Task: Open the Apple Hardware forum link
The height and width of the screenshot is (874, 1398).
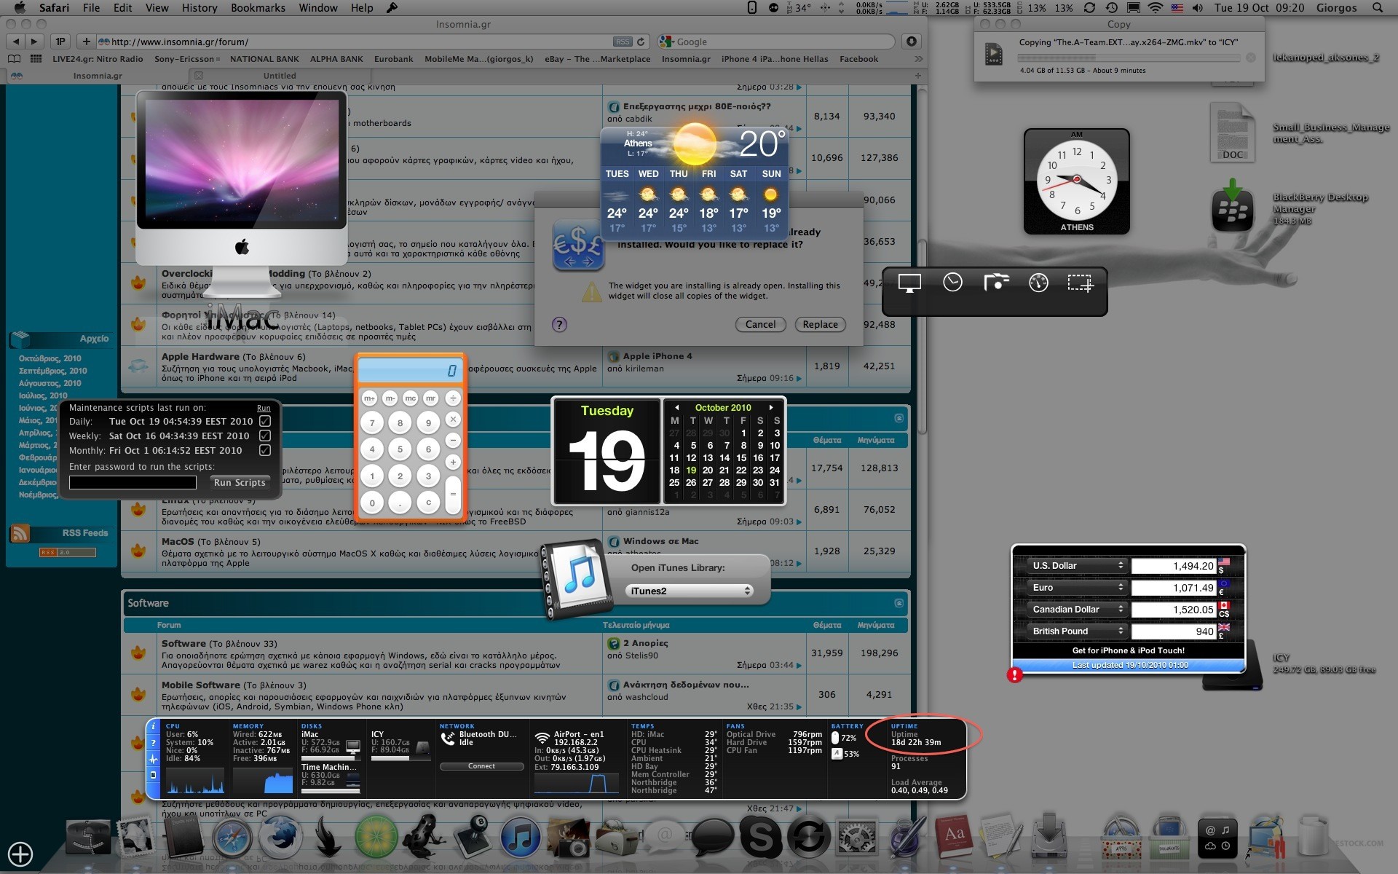Action: pyautogui.click(x=200, y=357)
